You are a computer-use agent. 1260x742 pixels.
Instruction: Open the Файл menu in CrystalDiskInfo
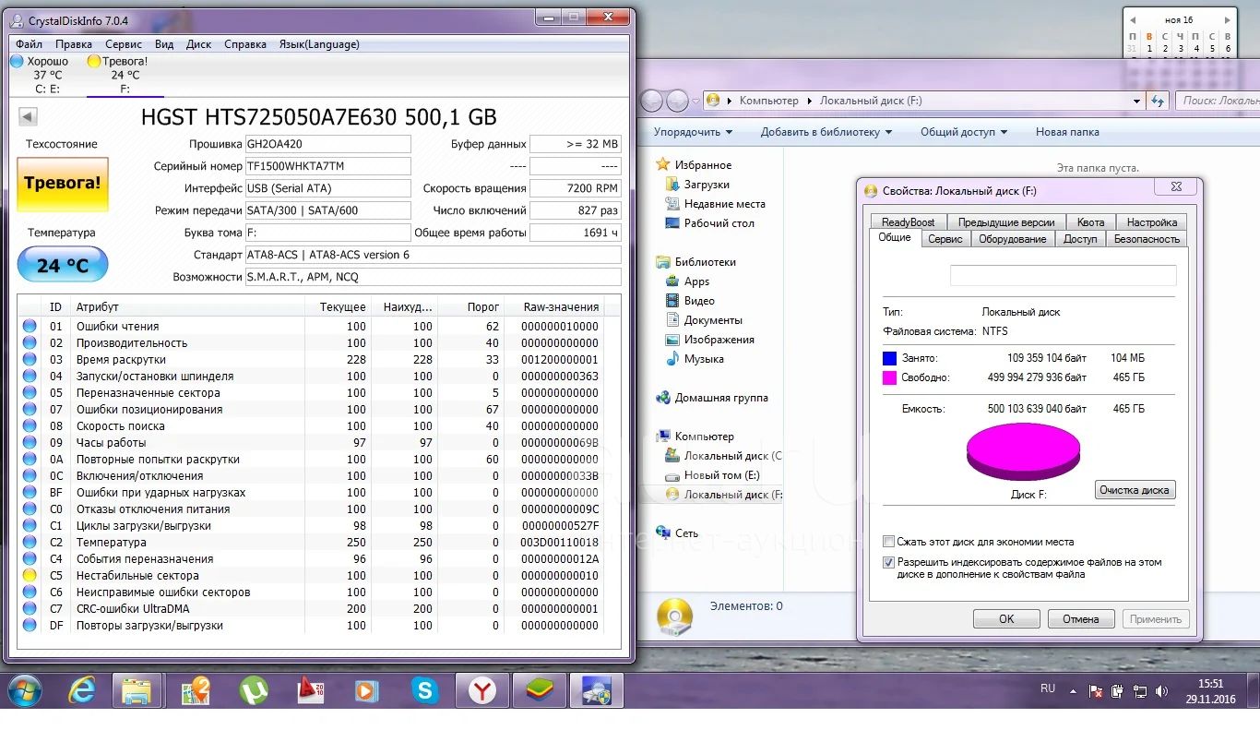[x=29, y=43]
